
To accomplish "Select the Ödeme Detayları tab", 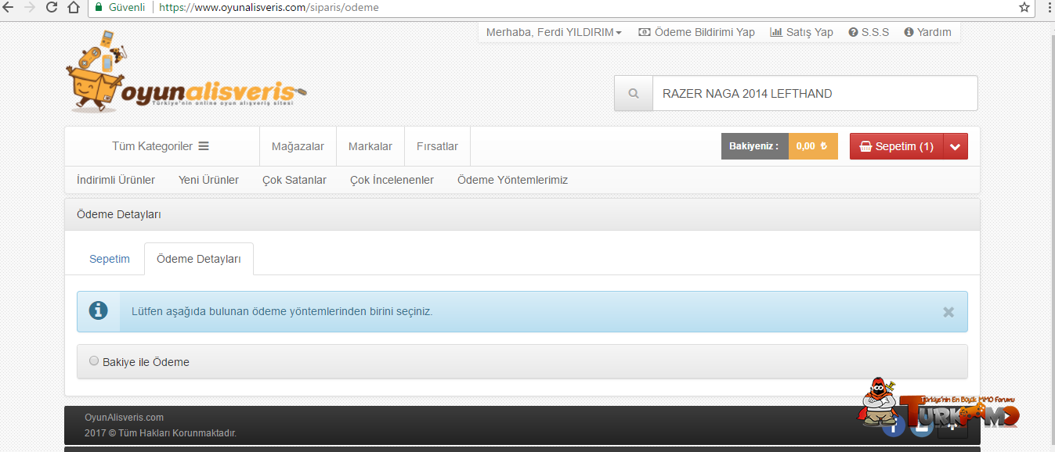I will click(x=199, y=259).
